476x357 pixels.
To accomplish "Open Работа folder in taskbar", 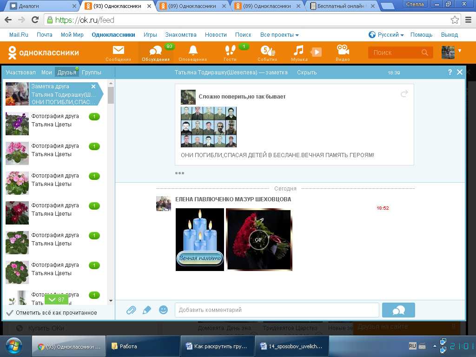I will (143, 346).
